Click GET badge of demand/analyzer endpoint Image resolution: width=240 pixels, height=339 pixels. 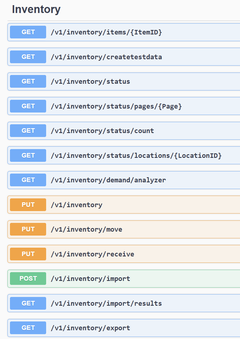coord(28,180)
